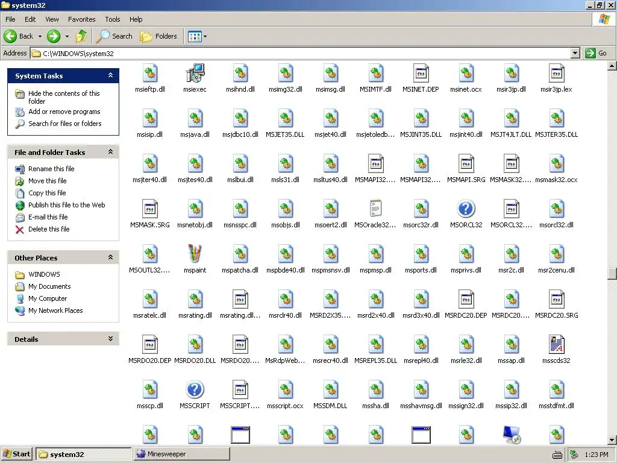Screen dimensions: 617x463
Task: Open the View menu
Action: [52, 19]
